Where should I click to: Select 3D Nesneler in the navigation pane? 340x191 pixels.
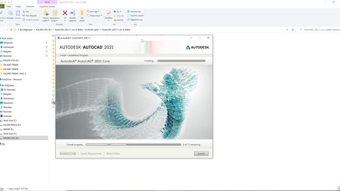[x=8, y=90]
